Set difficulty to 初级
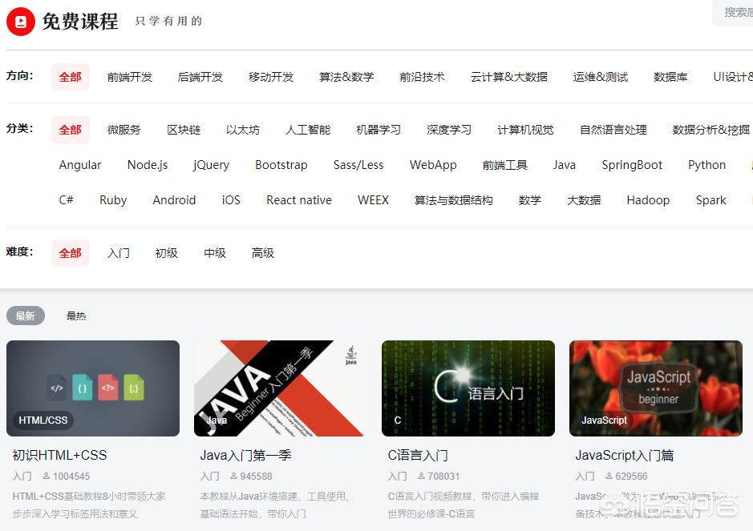Image resolution: width=753 pixels, height=531 pixels. [167, 253]
